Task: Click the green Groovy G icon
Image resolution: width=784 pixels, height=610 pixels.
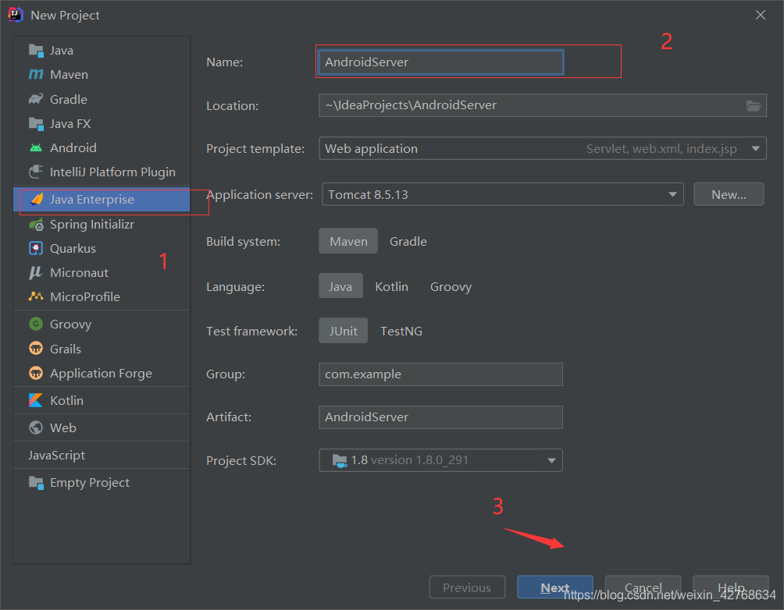Action: 36,325
